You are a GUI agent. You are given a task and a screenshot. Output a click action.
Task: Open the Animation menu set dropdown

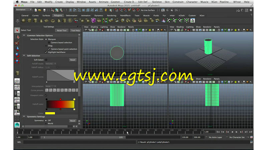pyautogui.click(x=24, y=10)
